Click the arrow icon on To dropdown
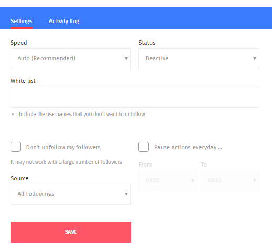 pos(255,180)
